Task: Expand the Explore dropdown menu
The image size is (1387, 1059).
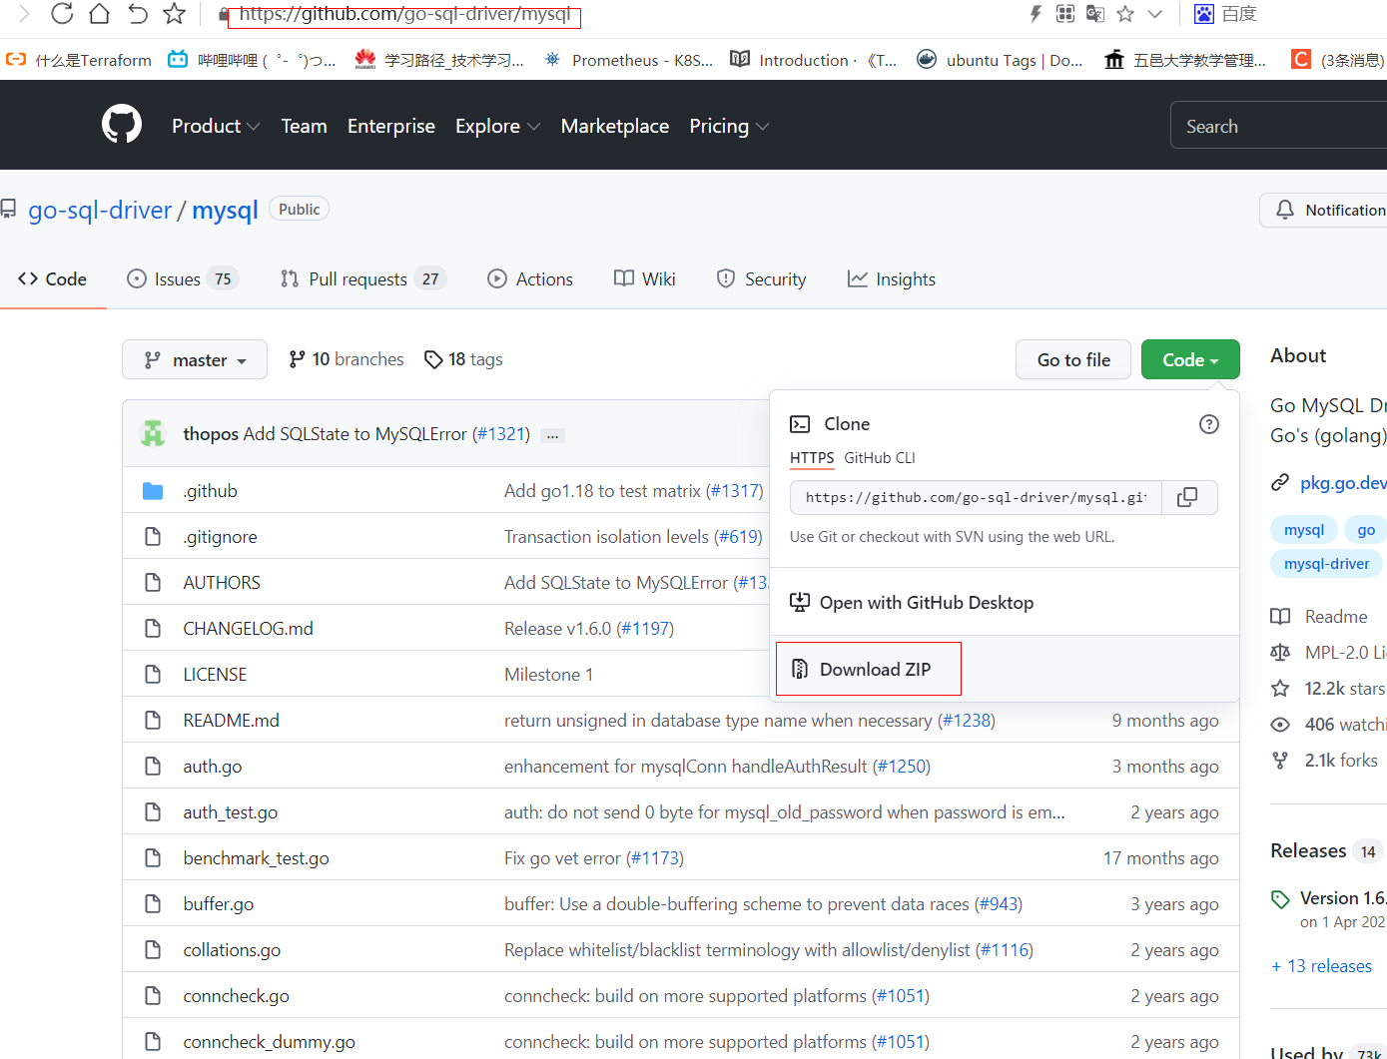Action: [x=497, y=126]
